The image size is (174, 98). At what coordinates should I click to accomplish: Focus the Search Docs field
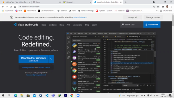pos(132,24)
